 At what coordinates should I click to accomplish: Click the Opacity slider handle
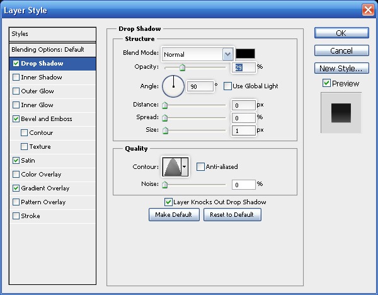[x=182, y=67]
